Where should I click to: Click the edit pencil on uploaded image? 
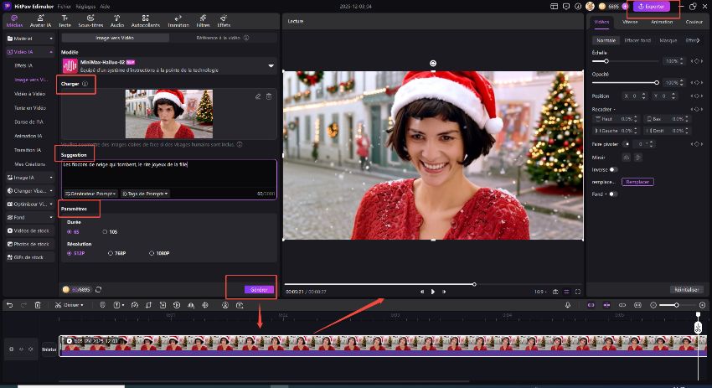pos(258,96)
